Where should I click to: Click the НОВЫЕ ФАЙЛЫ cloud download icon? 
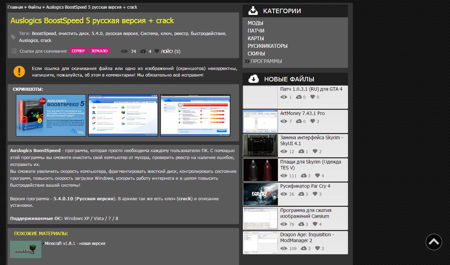tap(254, 79)
